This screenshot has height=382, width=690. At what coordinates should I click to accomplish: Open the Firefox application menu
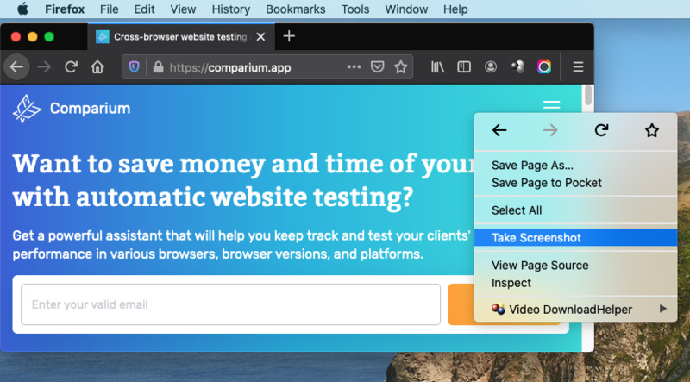pos(65,9)
